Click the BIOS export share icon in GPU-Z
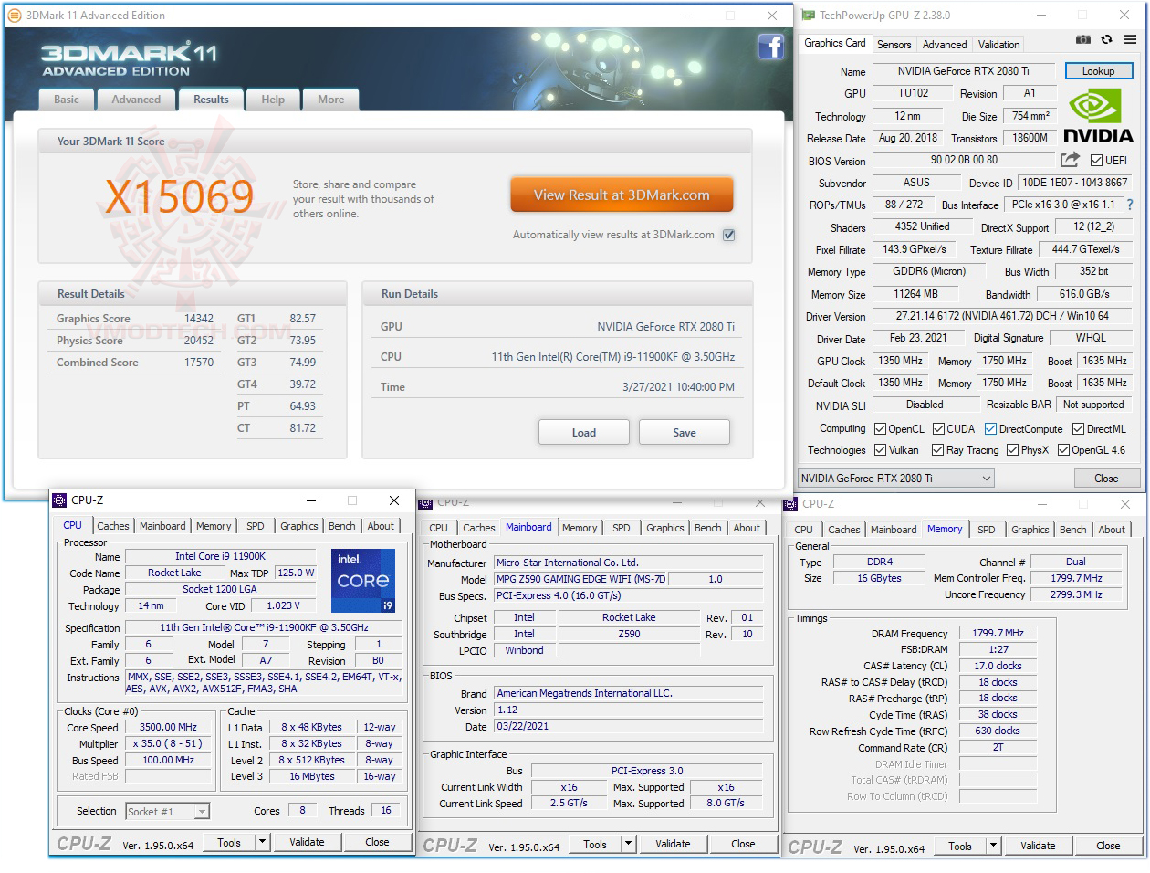The height and width of the screenshot is (873, 1150). [x=1070, y=160]
